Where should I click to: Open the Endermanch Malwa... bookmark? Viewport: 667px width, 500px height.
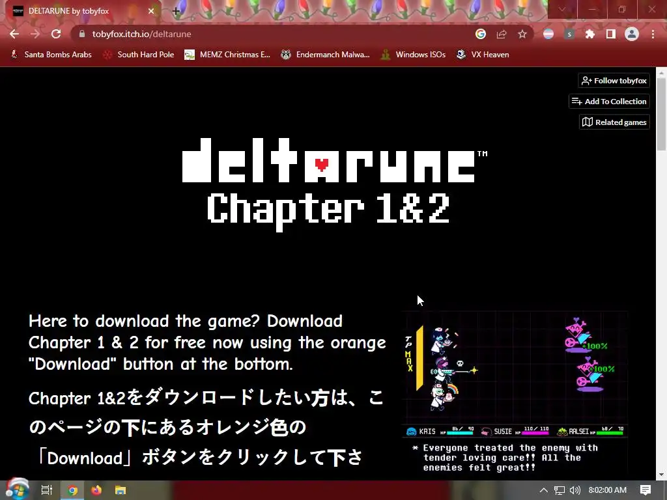(x=326, y=55)
